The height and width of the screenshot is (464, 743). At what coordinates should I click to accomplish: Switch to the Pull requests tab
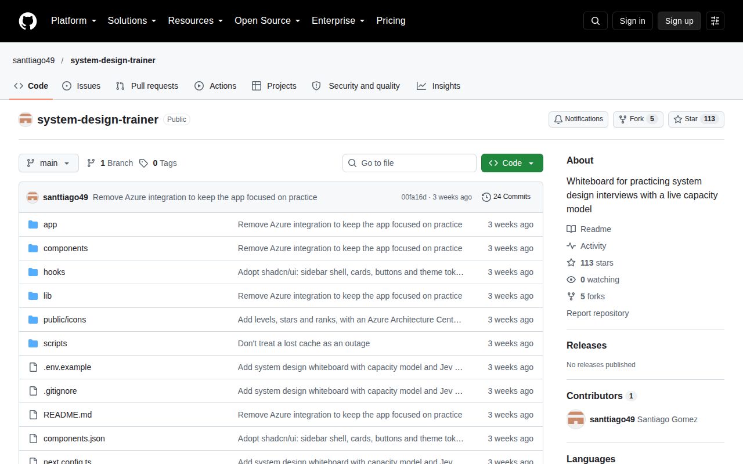pos(147,86)
